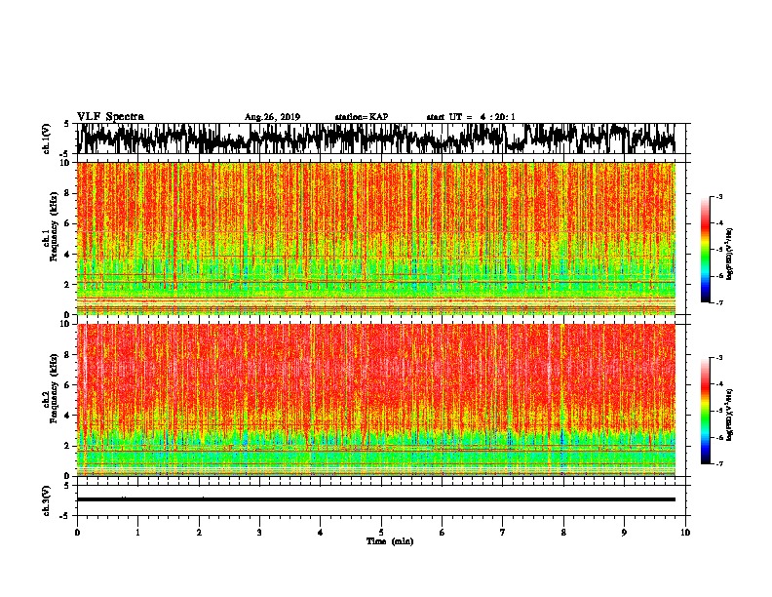
Task: Click the 'ch.2 Frequency (kHz)' axis label
Action: coord(50,388)
